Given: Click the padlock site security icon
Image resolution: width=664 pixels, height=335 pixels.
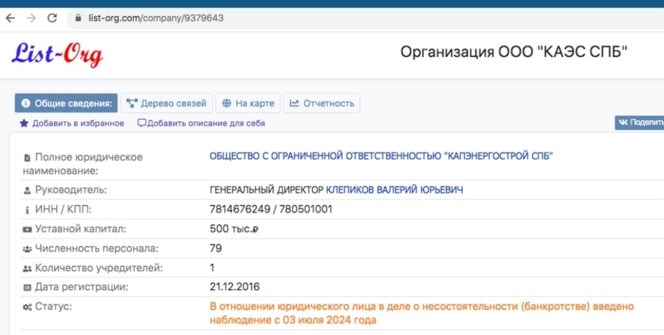Looking at the screenshot, I should pos(79,18).
